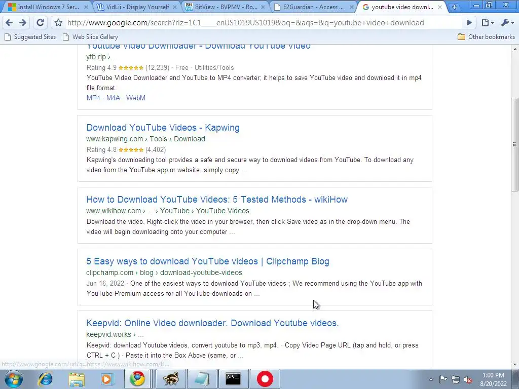This screenshot has height=389, width=519.
Task: Launch Internet Explorer from taskbar
Action: pyautogui.click(x=45, y=379)
